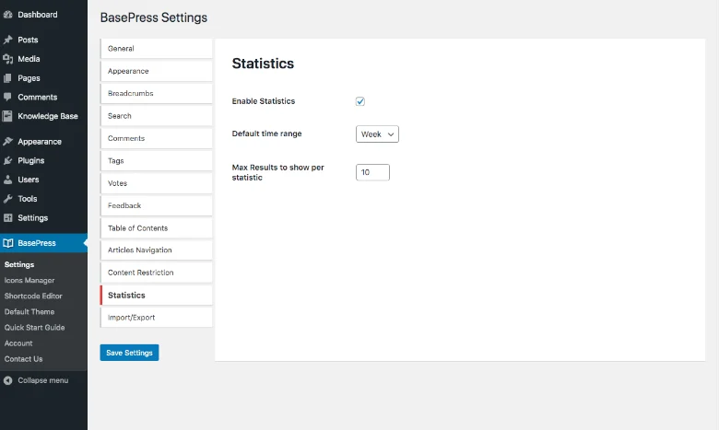Click the Media library icon
This screenshot has height=430, width=719.
point(7,59)
